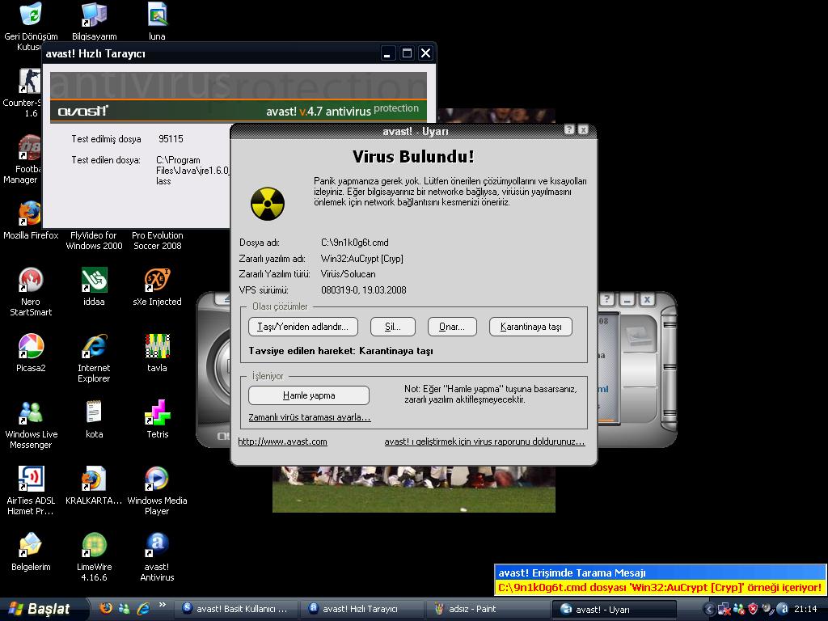
Task: Switch to adsız - Paint taskbar item
Action: click(x=485, y=609)
